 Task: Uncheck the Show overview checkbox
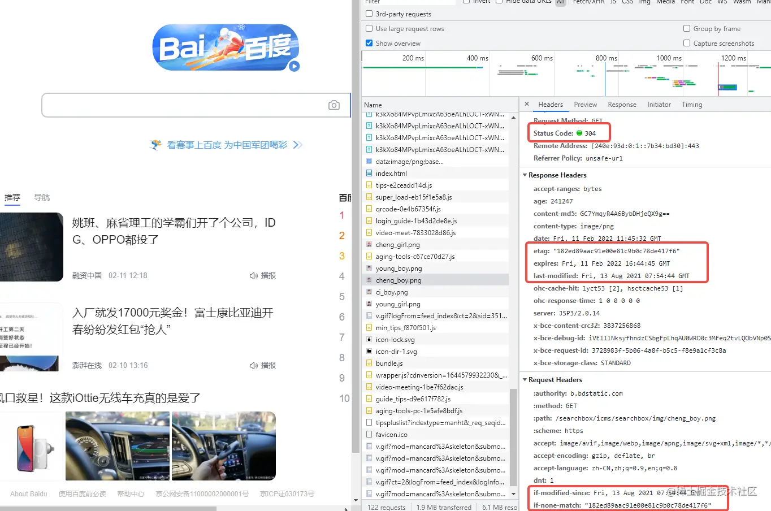click(x=369, y=43)
